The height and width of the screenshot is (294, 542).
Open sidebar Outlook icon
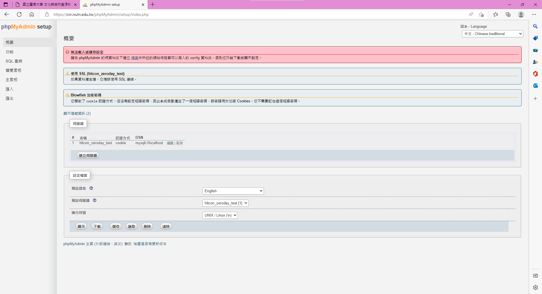click(x=535, y=86)
